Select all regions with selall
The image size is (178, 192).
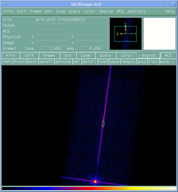(46, 62)
